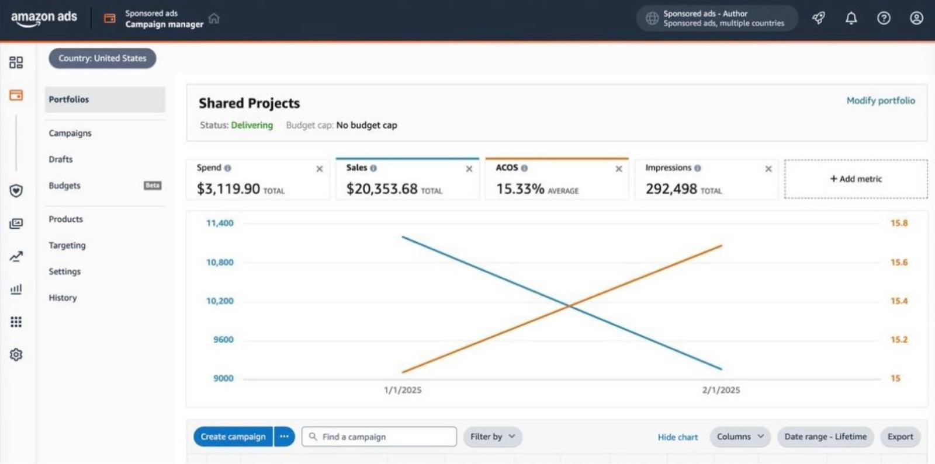
Task: Remove the Spend metric card
Action: tap(320, 169)
